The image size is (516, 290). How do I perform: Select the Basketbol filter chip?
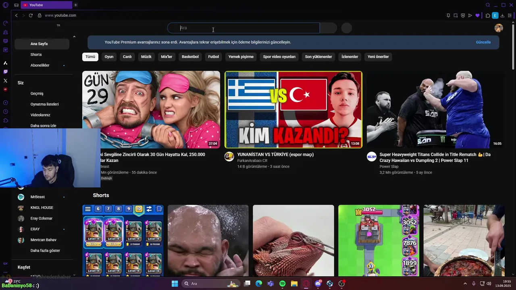pyautogui.click(x=190, y=57)
